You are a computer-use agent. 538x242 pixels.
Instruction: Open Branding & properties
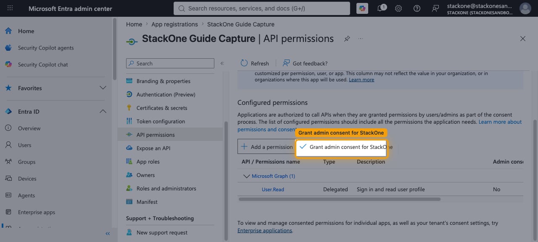(163, 81)
